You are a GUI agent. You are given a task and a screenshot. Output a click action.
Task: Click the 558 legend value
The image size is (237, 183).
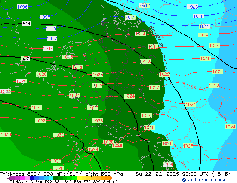[x=77, y=182]
